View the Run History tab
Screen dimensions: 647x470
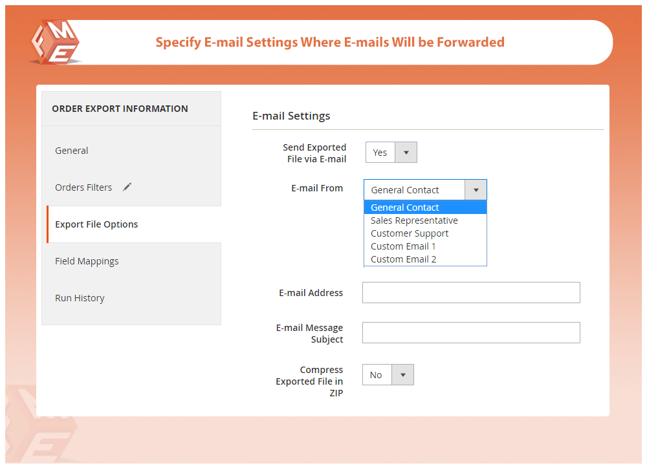(x=80, y=298)
